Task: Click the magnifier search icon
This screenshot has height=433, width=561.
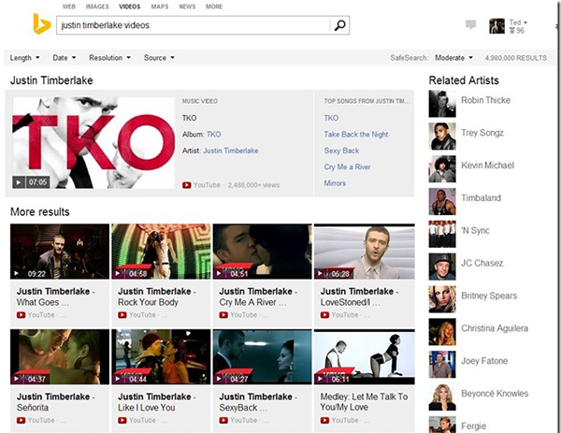Action: (339, 25)
